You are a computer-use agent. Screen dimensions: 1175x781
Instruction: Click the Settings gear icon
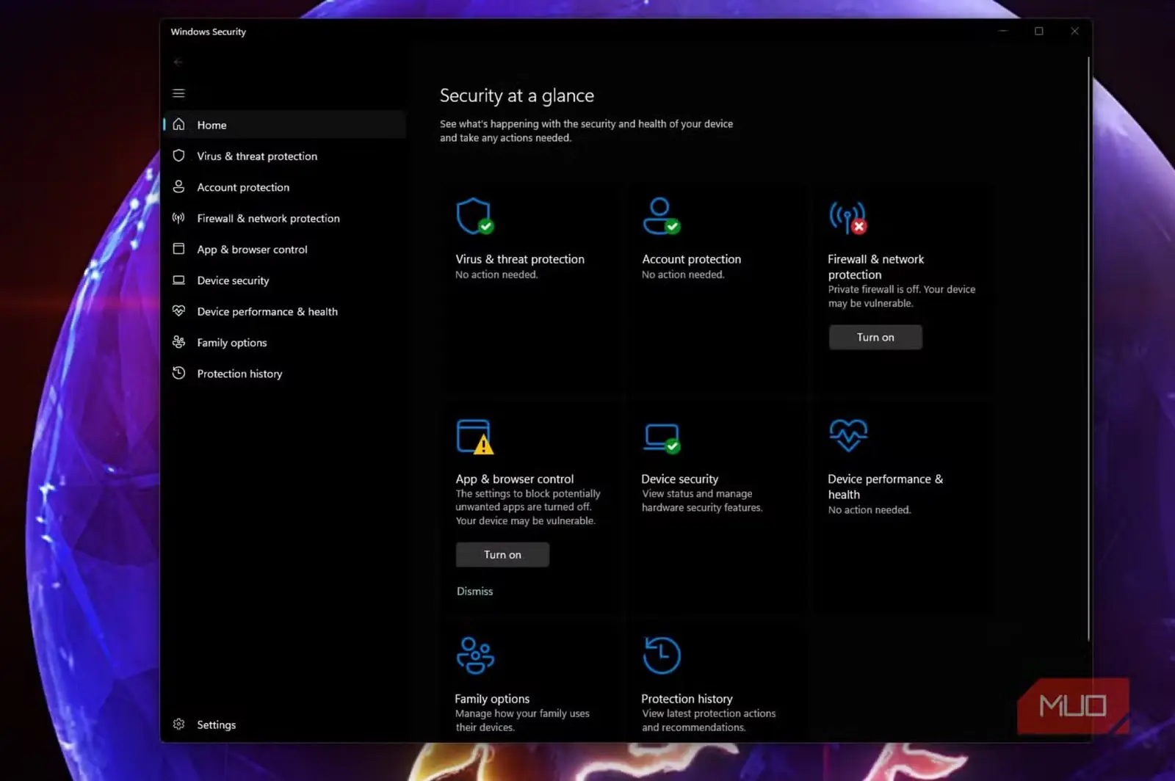(178, 724)
